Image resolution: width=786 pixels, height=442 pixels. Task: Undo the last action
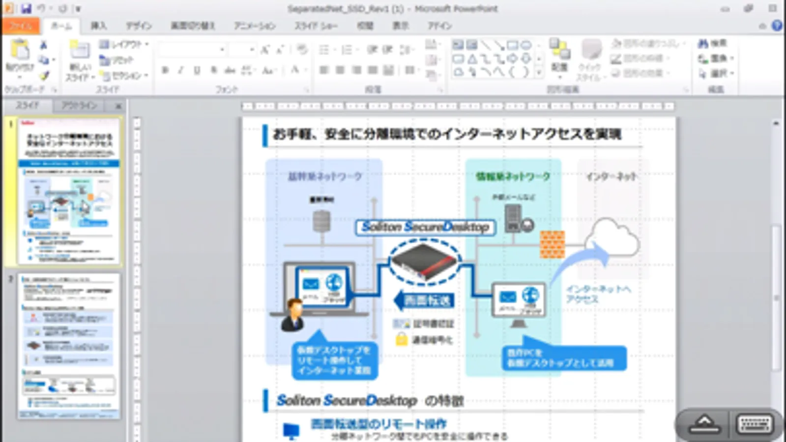[42, 8]
